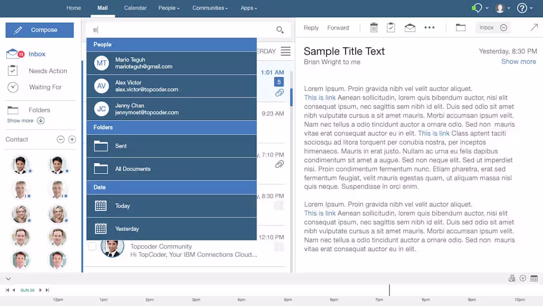Reply to Brian Wright's email
Image resolution: width=543 pixels, height=306 pixels.
coord(311,28)
